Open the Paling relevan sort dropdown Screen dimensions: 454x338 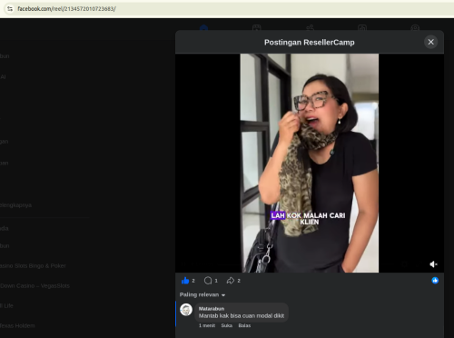click(202, 294)
